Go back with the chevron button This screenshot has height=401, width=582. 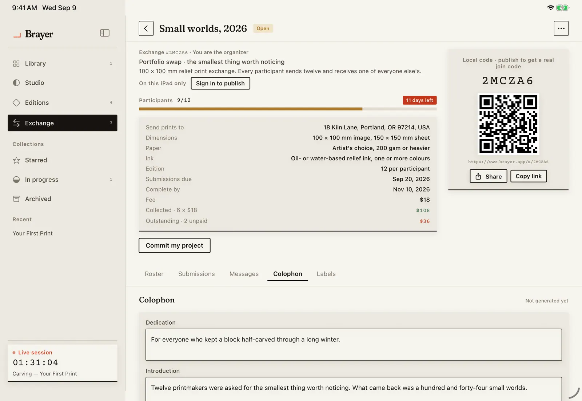click(146, 28)
